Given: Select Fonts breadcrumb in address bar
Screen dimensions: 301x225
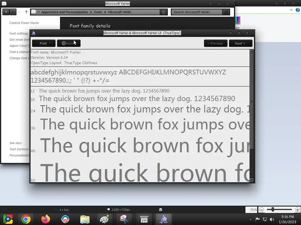Looking at the screenshot, I should pos(98,12).
